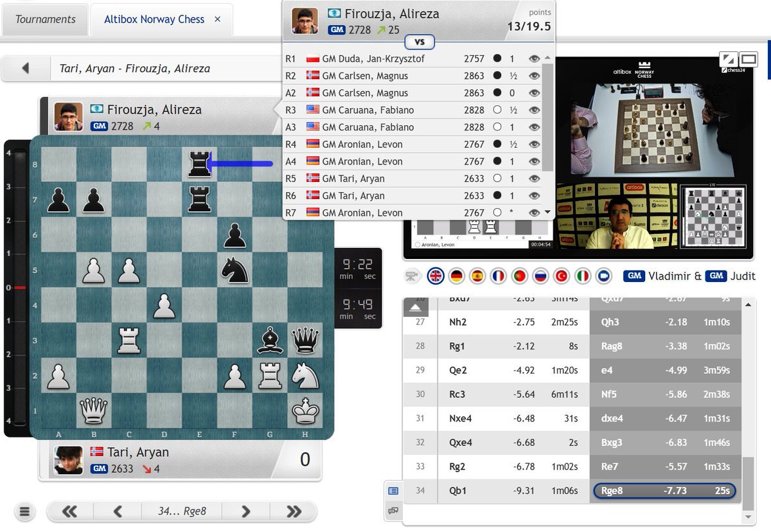This screenshot has height=532, width=771.
Task: Show the notation list panel icon
Action: 394,491
